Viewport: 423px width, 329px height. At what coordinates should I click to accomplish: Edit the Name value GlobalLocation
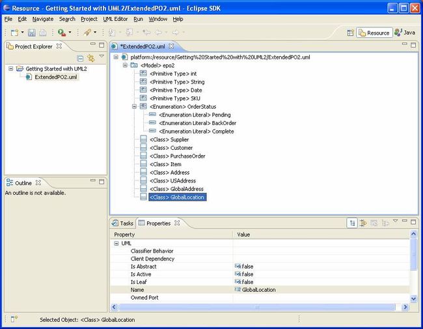point(321,289)
